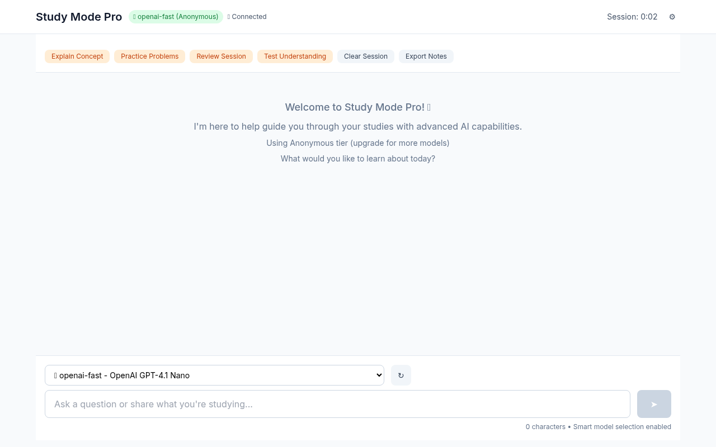The height and width of the screenshot is (447, 716).
Task: Click the Connected status indicator
Action: coord(247,17)
